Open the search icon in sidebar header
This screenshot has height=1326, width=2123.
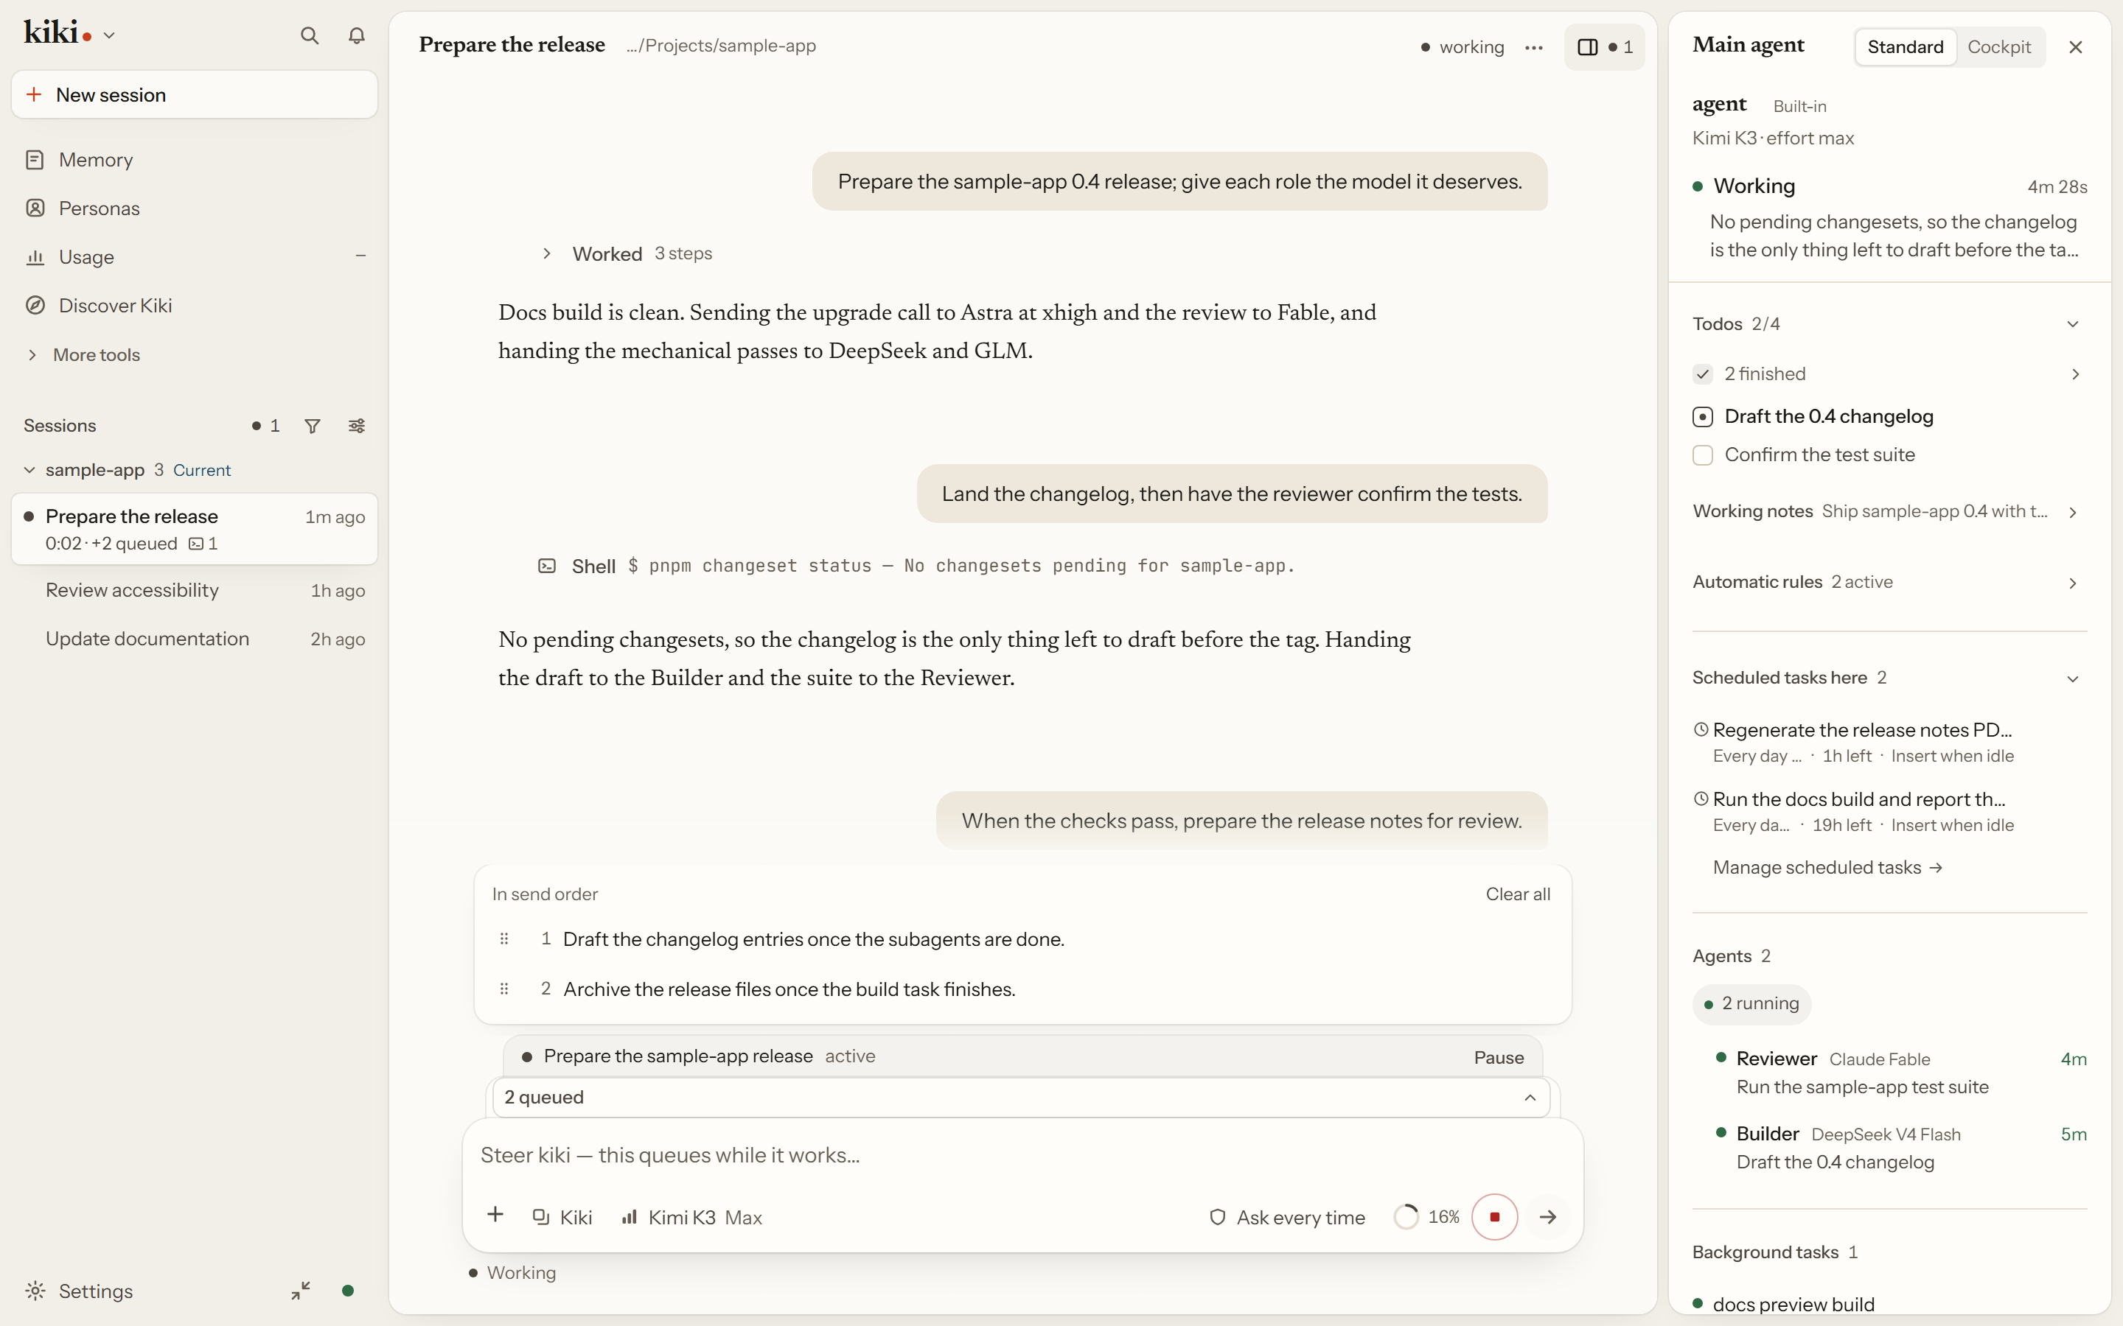coord(309,35)
